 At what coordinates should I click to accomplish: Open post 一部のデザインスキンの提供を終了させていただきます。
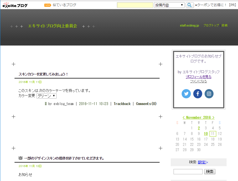coord(64,158)
